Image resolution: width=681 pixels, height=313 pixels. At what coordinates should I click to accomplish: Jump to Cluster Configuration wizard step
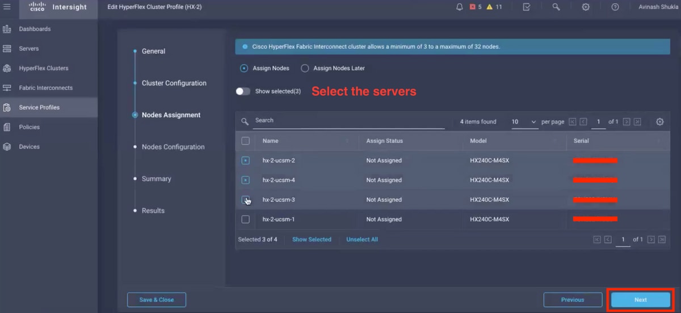tap(174, 83)
